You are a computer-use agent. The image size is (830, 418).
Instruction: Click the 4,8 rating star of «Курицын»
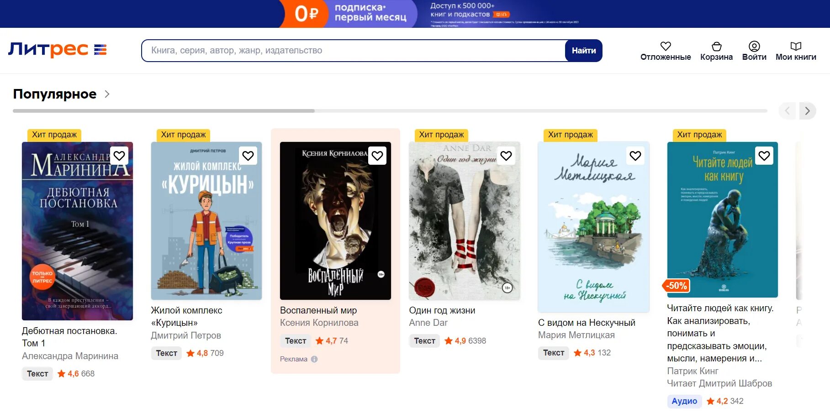(x=190, y=353)
